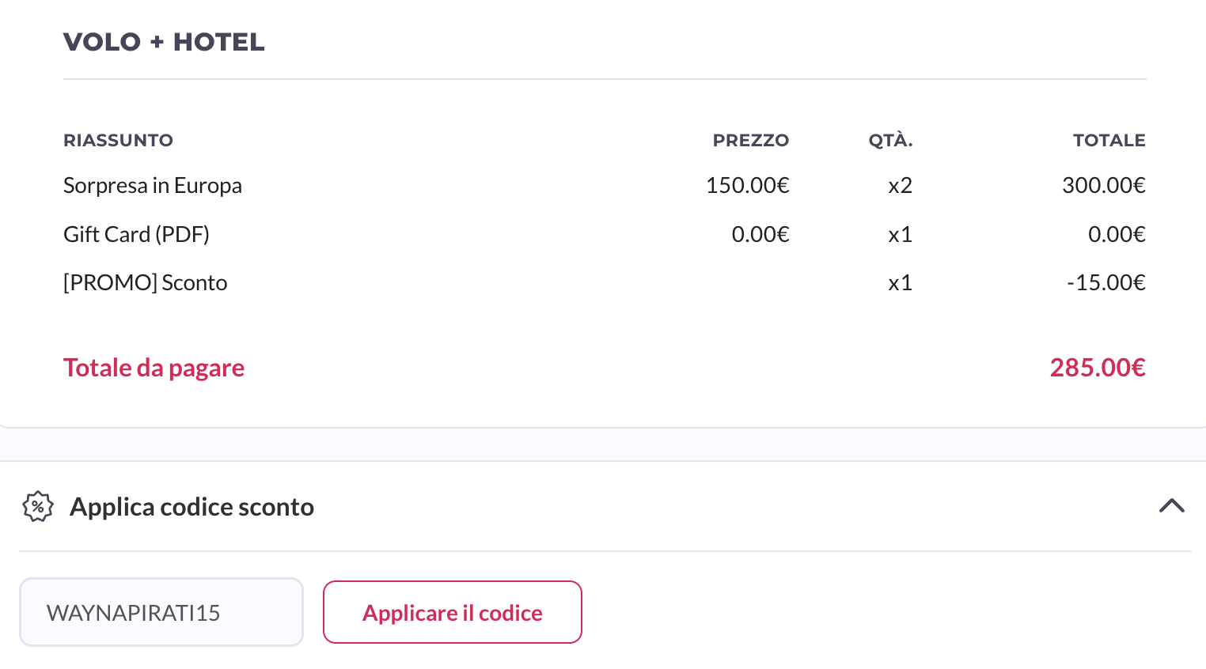The width and height of the screenshot is (1206, 669).
Task: Click the x2 quantity value
Action: (900, 186)
